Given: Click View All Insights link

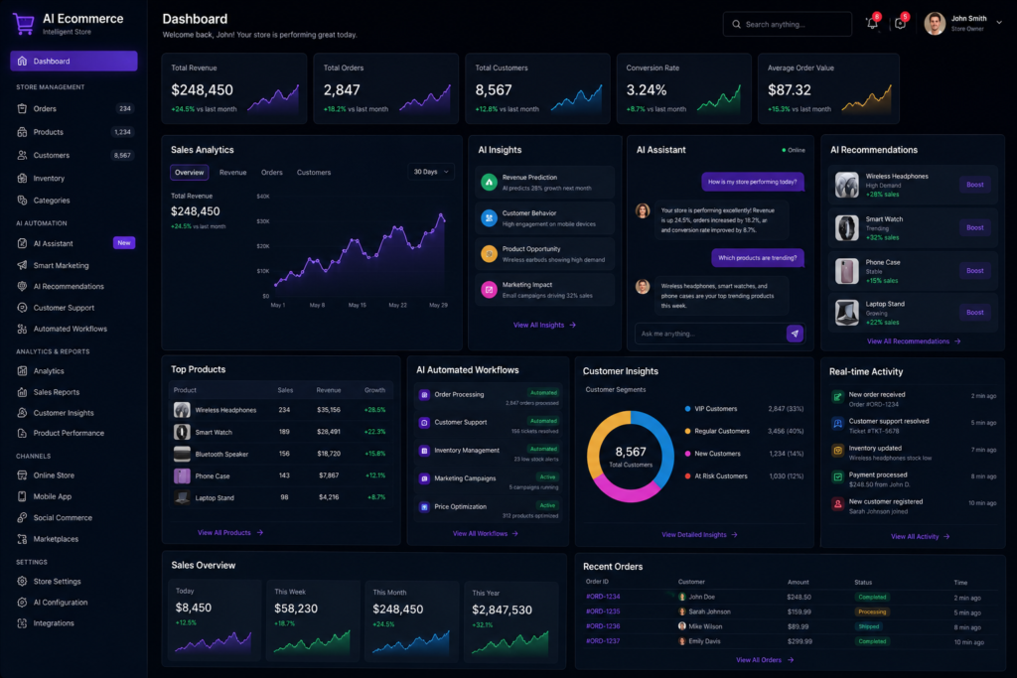Looking at the screenshot, I should pos(545,325).
